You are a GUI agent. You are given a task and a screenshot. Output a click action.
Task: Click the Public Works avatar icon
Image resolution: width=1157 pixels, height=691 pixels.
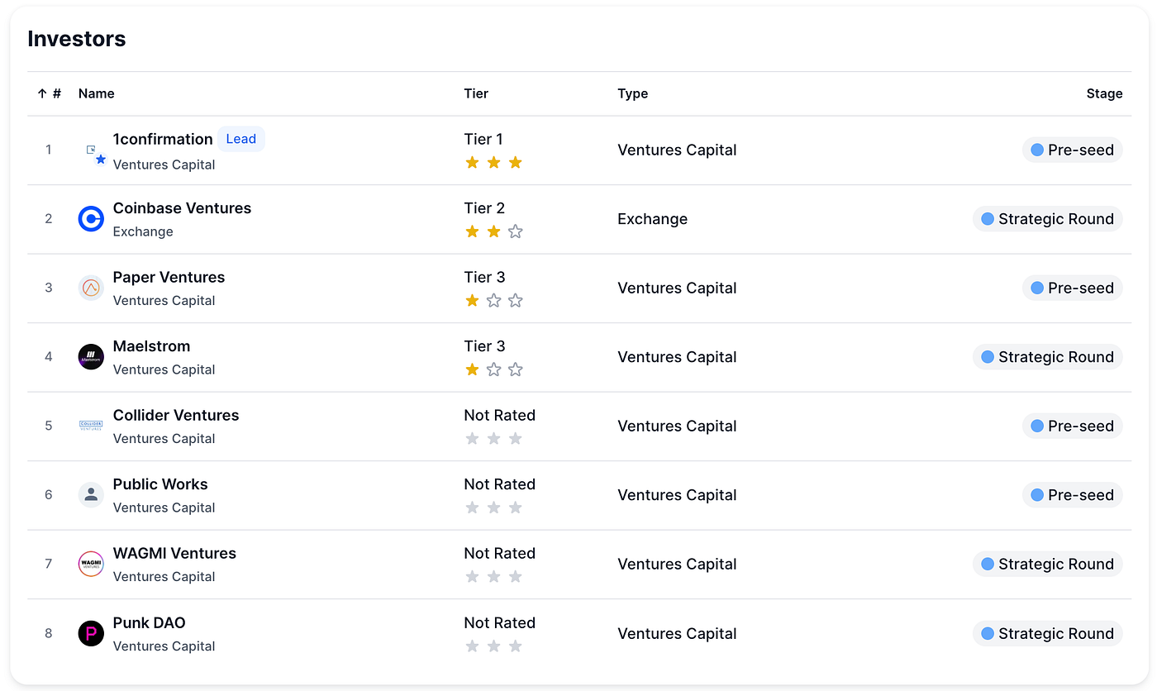click(91, 495)
